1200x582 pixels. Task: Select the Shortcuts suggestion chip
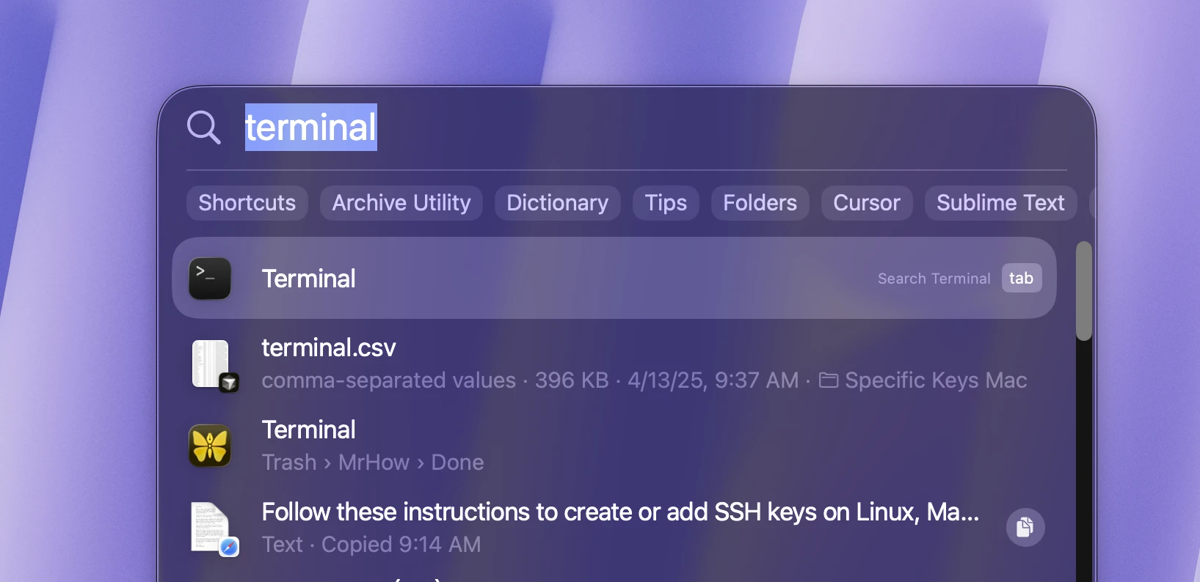247,203
